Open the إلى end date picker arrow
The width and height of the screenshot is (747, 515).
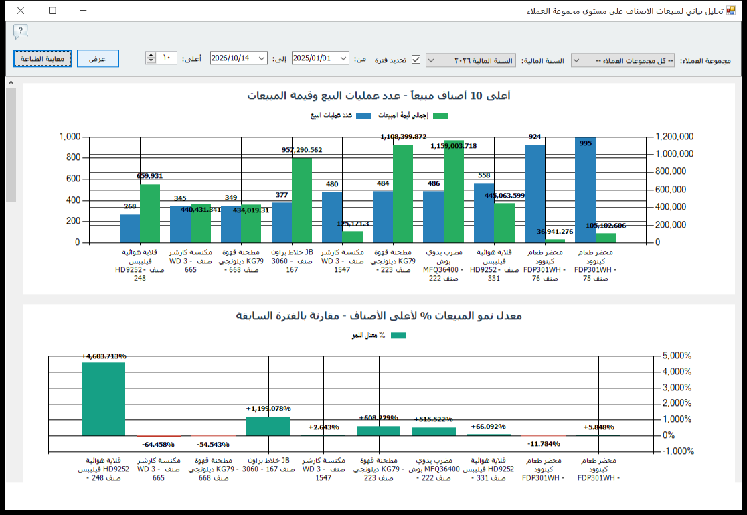pyautogui.click(x=262, y=58)
